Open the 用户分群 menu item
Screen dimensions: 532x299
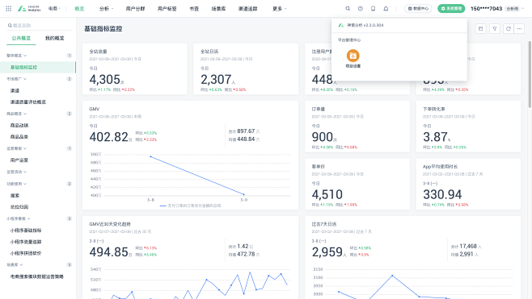(x=135, y=8)
